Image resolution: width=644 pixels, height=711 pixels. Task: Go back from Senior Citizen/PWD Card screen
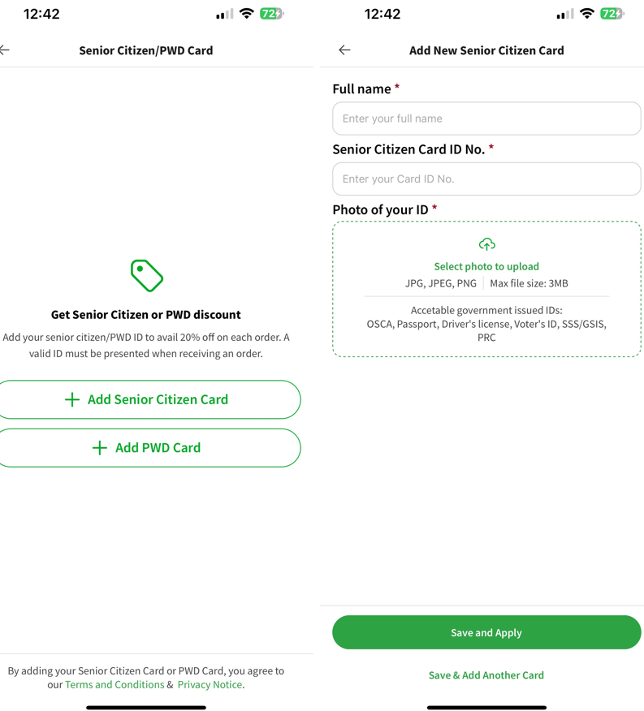[x=6, y=50]
